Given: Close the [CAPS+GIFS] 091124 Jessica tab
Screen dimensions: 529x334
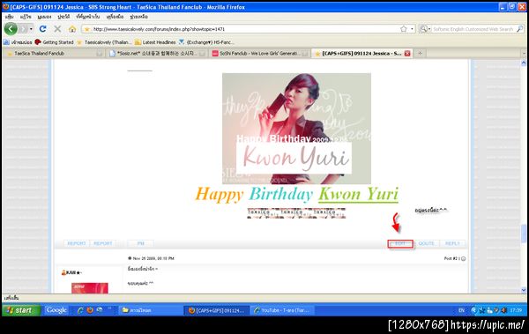Looking at the screenshot, I should (x=407, y=53).
